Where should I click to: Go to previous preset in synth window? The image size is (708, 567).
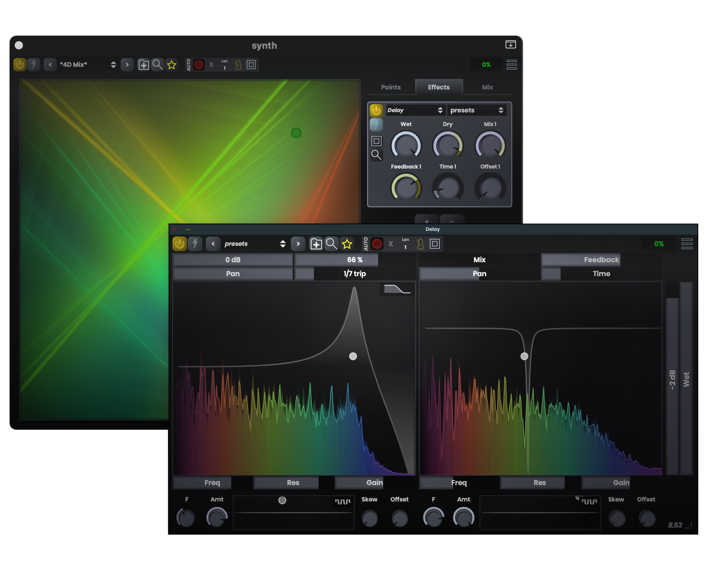coord(50,64)
